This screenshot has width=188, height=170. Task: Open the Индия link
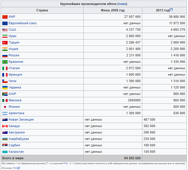13,49
